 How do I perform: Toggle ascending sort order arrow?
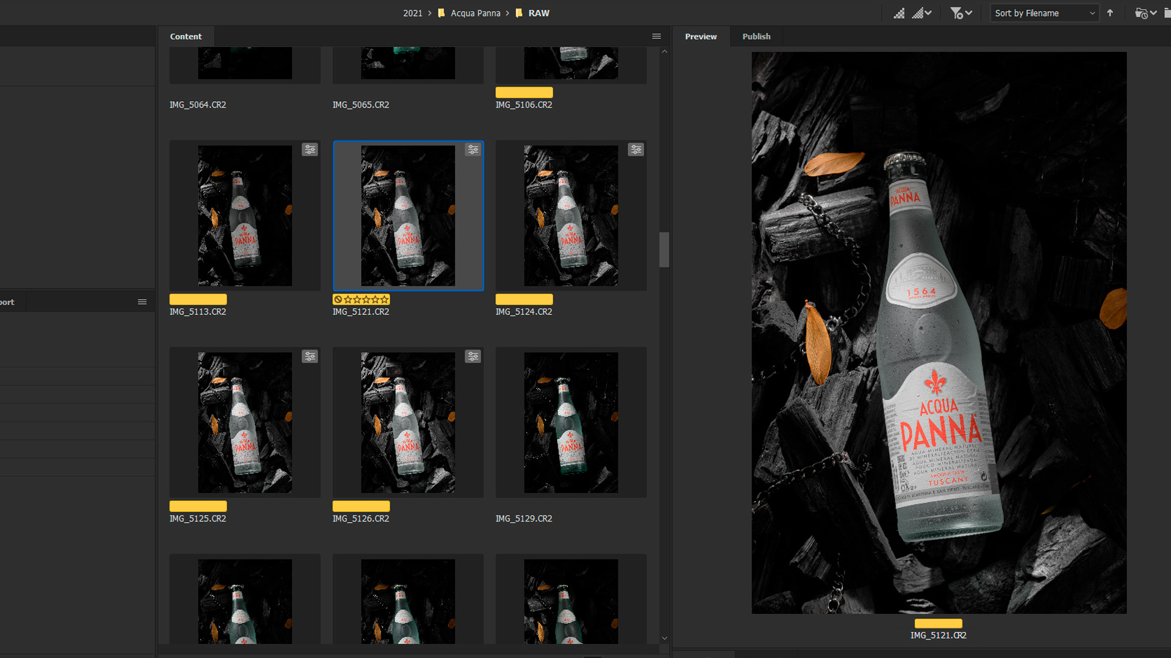(x=1110, y=13)
